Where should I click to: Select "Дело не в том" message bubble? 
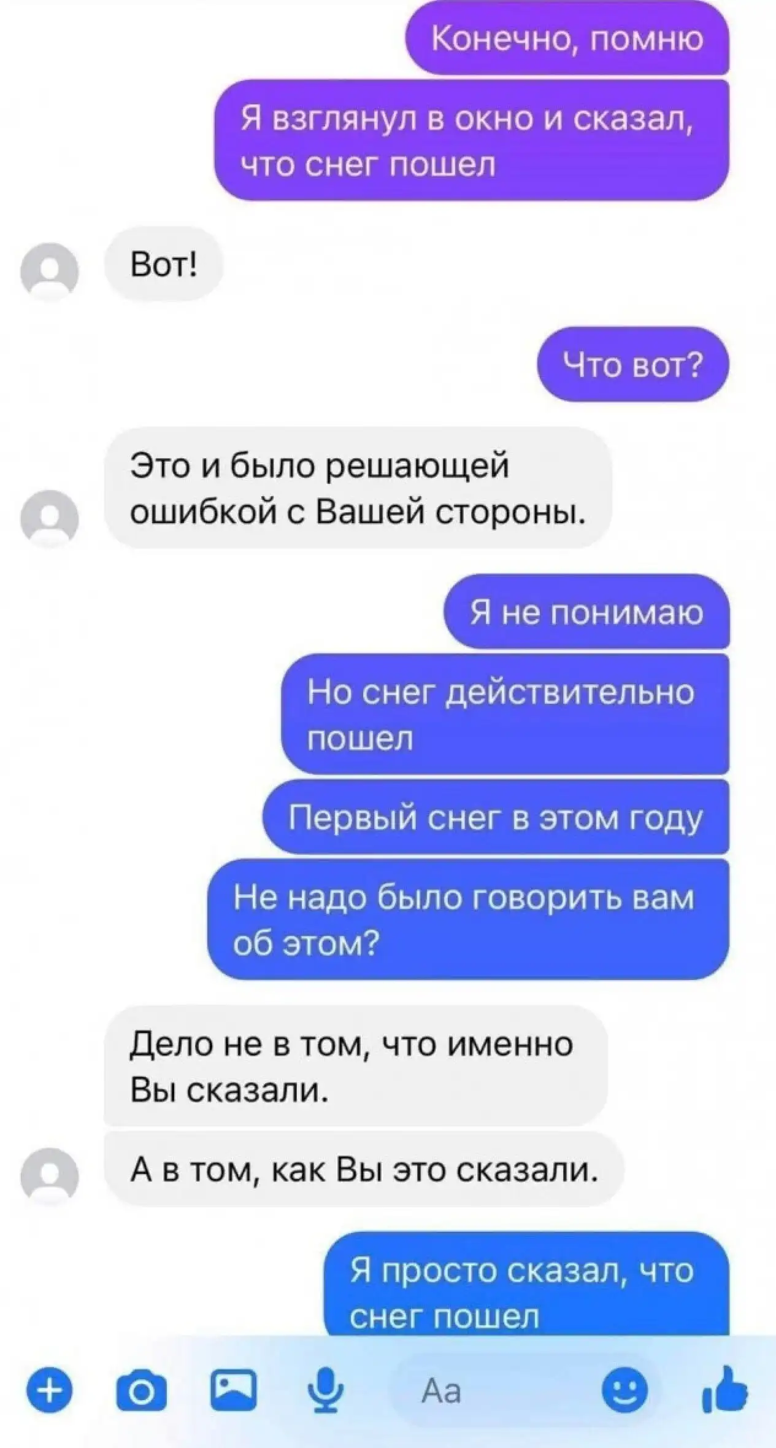coord(356,1066)
